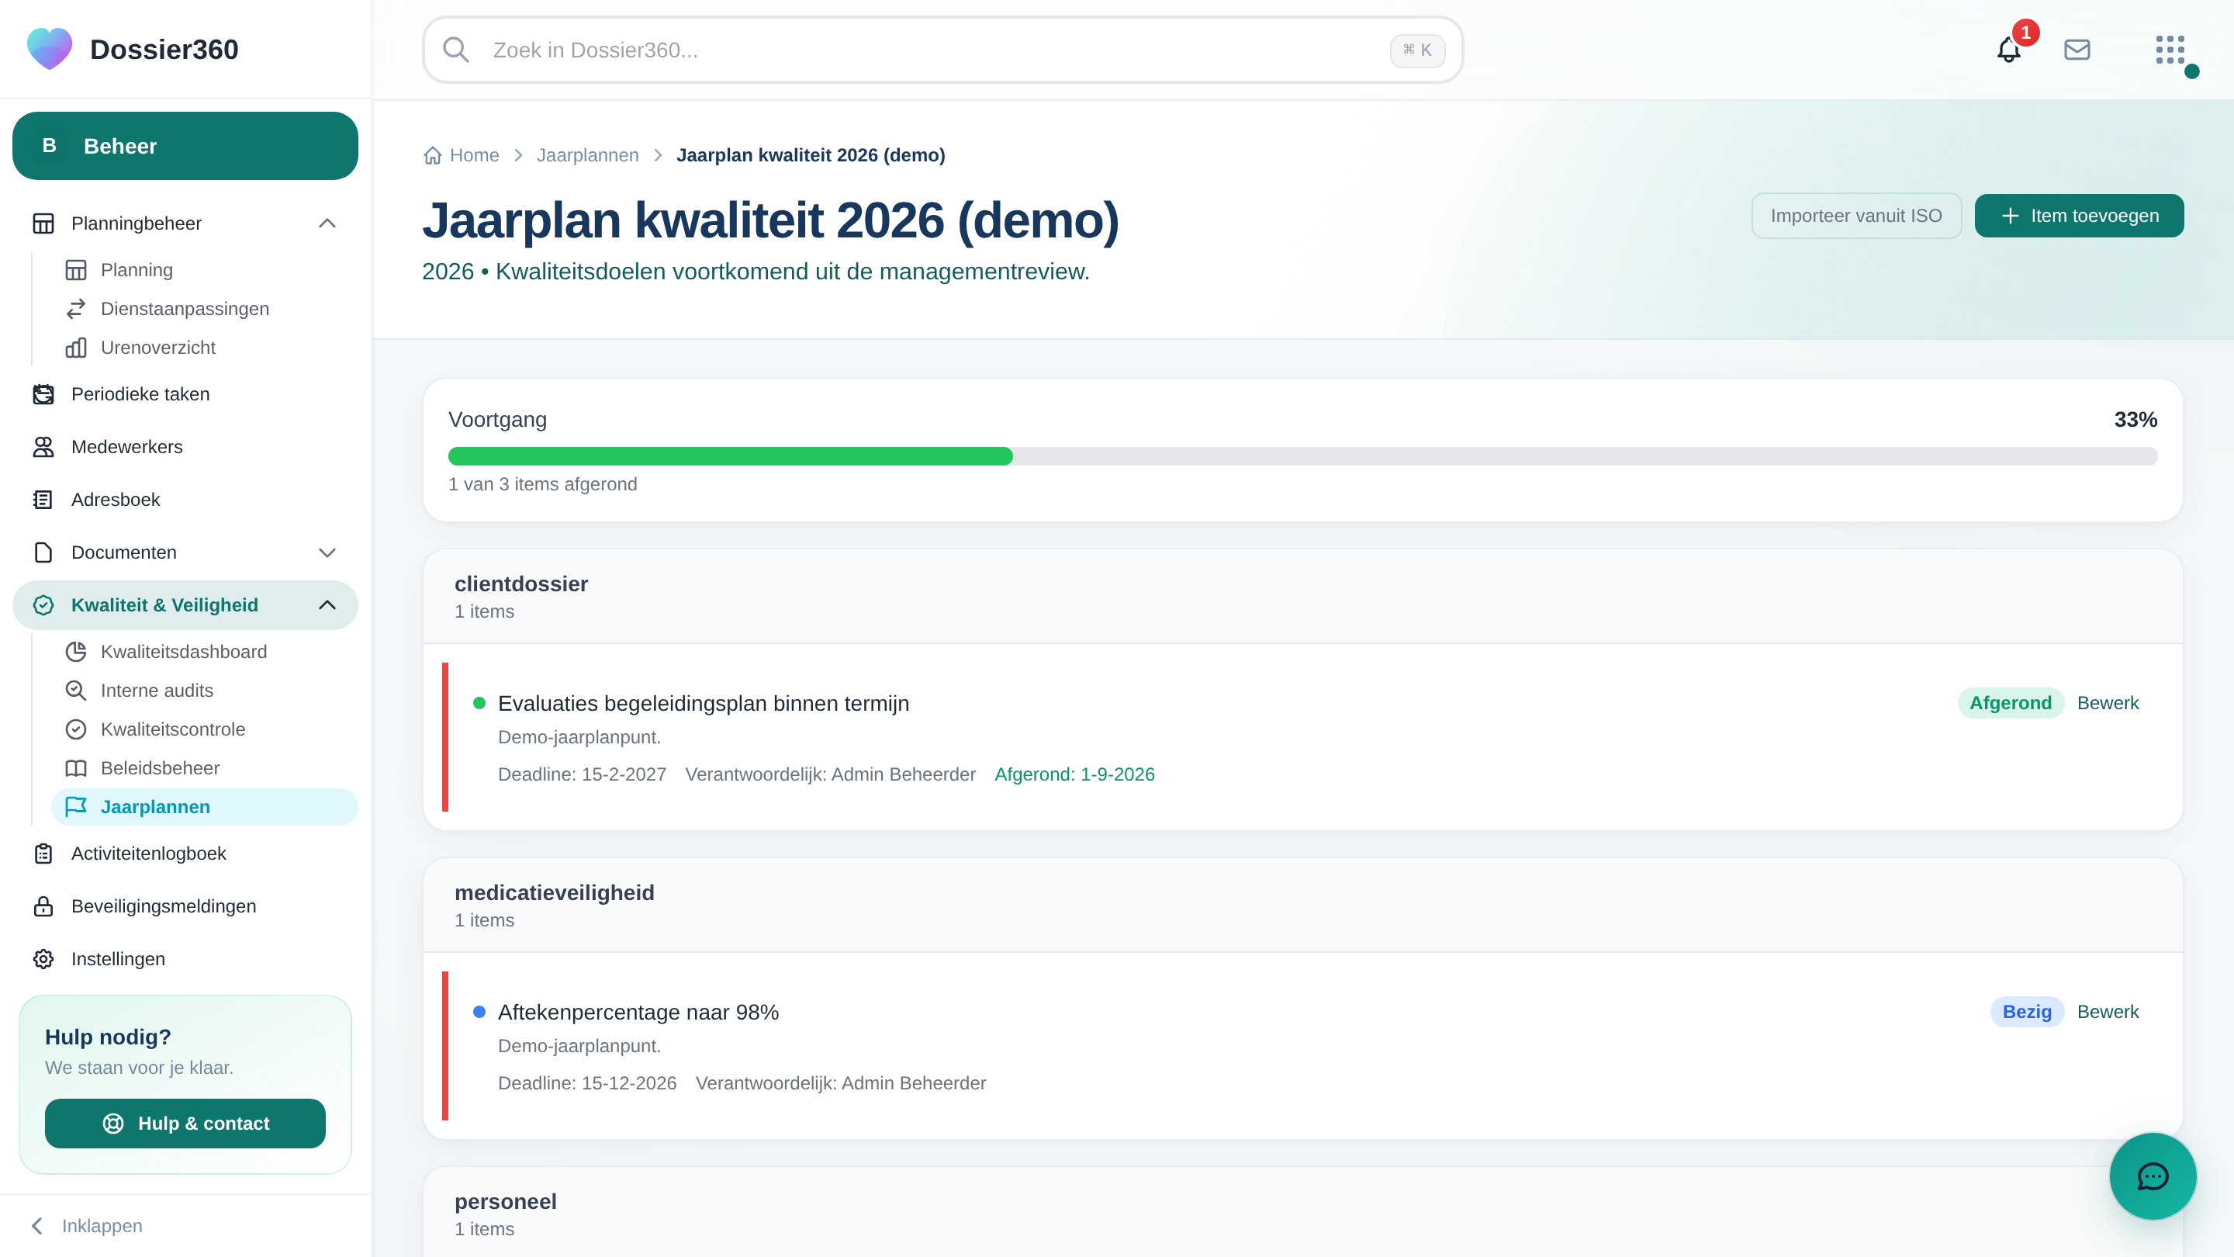Open Dienstaanpassingen
The width and height of the screenshot is (2234, 1257).
[x=204, y=309]
